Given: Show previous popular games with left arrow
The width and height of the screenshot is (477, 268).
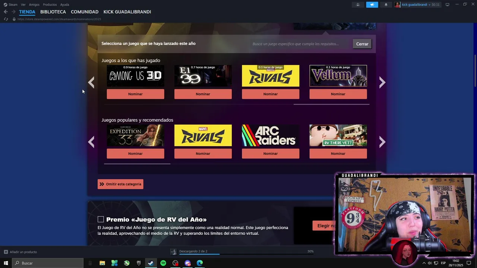Looking at the screenshot, I should (x=91, y=142).
